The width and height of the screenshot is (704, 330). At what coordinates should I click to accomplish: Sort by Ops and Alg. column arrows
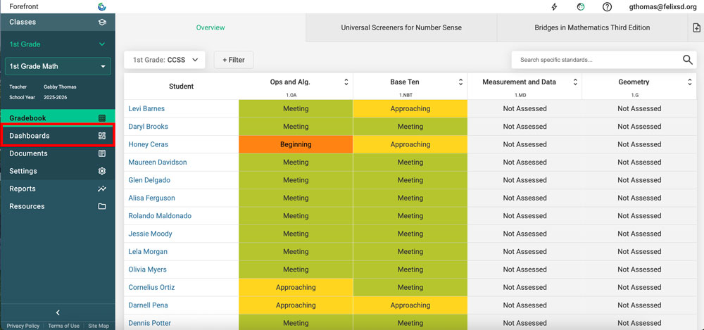[x=346, y=82]
